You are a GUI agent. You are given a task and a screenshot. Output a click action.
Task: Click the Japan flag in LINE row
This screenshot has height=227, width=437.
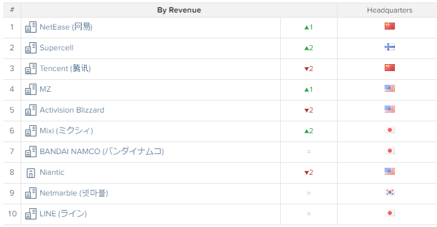pos(390,213)
